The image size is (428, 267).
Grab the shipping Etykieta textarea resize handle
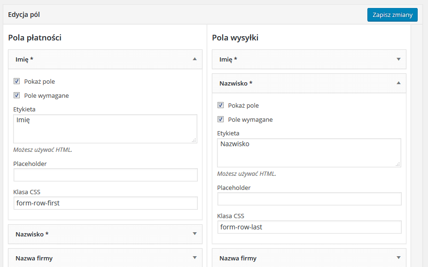[x=398, y=165]
